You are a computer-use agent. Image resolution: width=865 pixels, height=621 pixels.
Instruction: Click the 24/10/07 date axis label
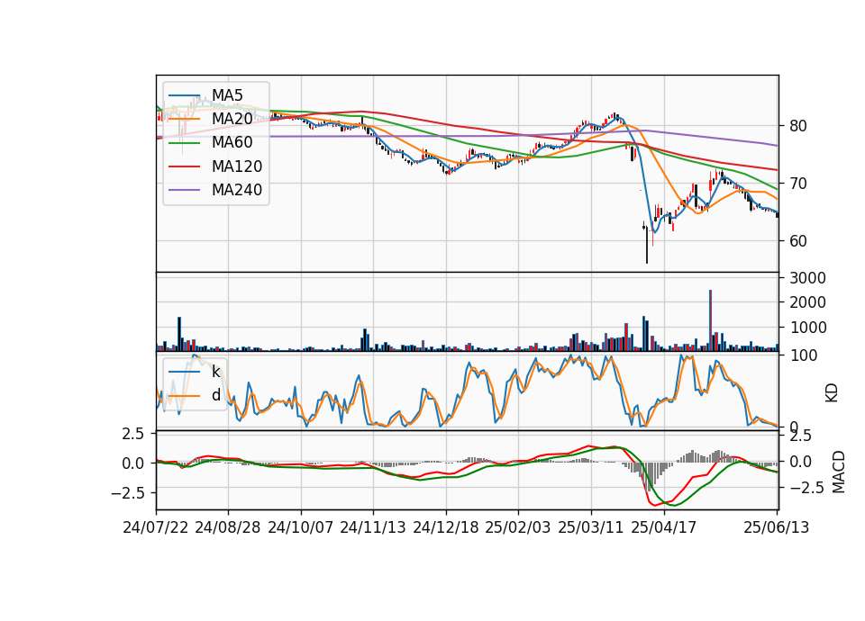(301, 527)
